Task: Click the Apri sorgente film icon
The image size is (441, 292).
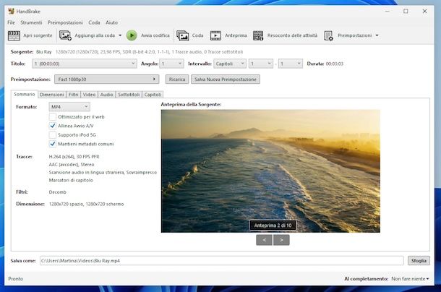Action: click(14, 35)
